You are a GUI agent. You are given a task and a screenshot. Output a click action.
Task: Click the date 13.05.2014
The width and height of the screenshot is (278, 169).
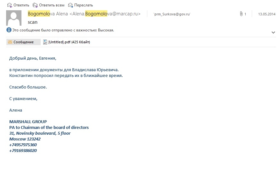click(x=266, y=14)
